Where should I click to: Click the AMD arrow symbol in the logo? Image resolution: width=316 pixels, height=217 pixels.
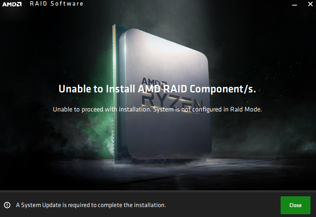(x=19, y=4)
